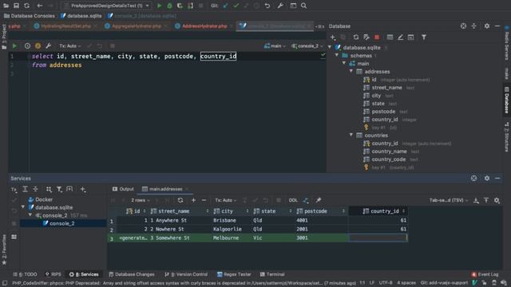This screenshot has width=511, height=287.
Task: Open result grid gear settings
Action: coord(497,200)
